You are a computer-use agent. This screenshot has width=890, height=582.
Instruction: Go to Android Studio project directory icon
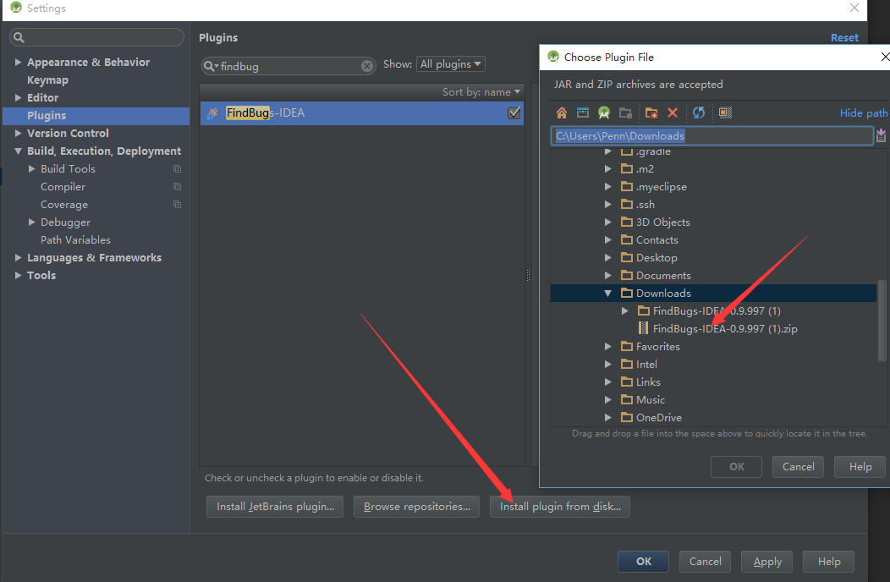pos(604,113)
